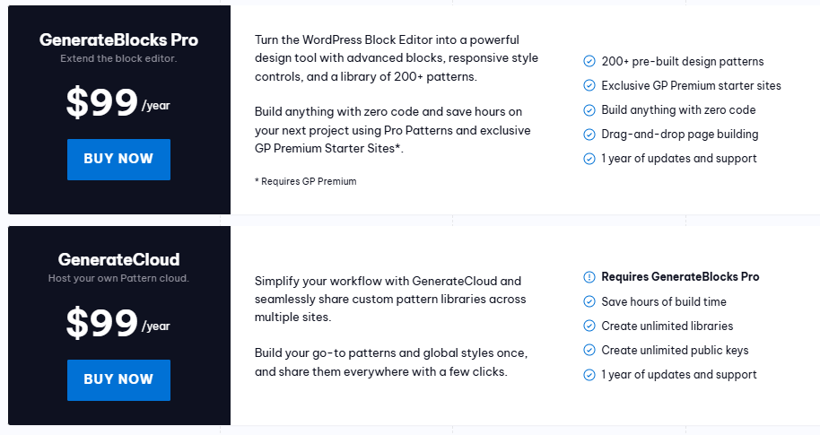
Task: Click paragraph starting 'Turn the WordPress Block Editor'
Action: (397, 58)
